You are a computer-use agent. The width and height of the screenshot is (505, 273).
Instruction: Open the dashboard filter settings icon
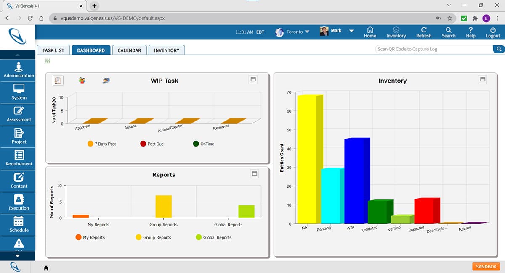pos(47,61)
